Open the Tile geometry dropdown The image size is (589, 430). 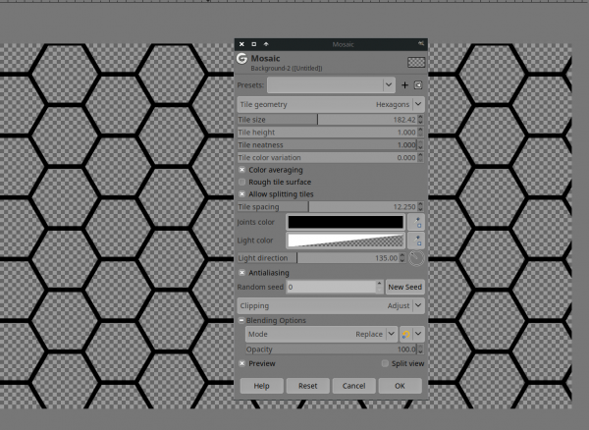[331, 104]
